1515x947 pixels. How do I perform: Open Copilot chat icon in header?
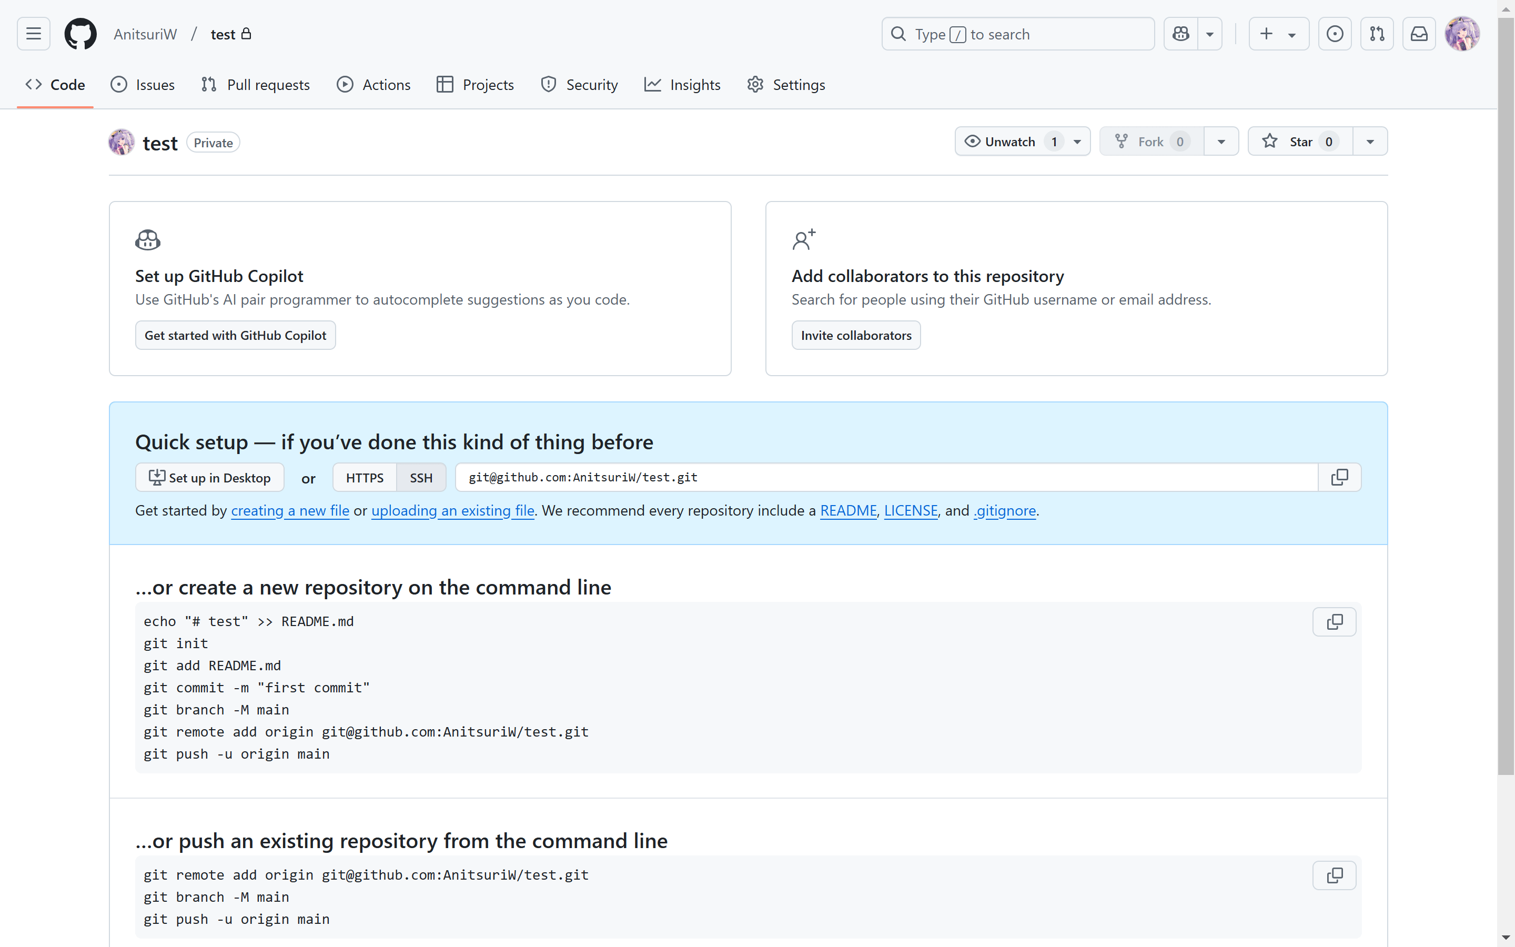pos(1180,34)
